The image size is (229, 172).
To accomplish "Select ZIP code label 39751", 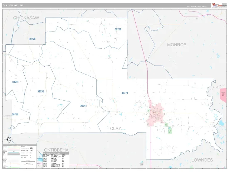I will (x=15, y=82).
